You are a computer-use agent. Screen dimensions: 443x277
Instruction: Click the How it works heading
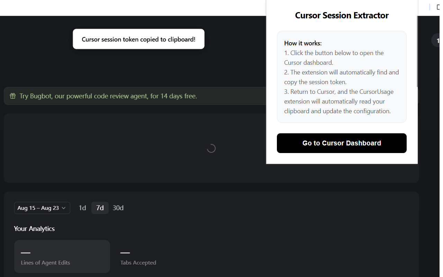(x=303, y=43)
